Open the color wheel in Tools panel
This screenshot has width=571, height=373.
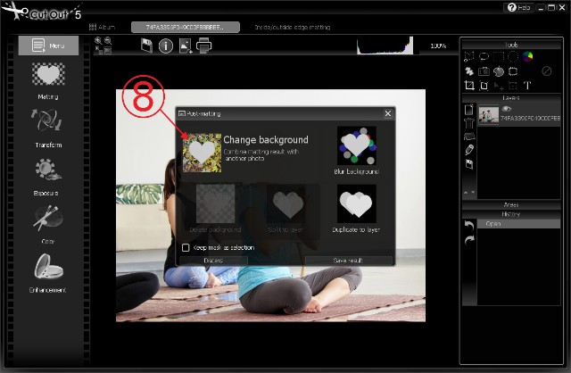pyautogui.click(x=527, y=57)
